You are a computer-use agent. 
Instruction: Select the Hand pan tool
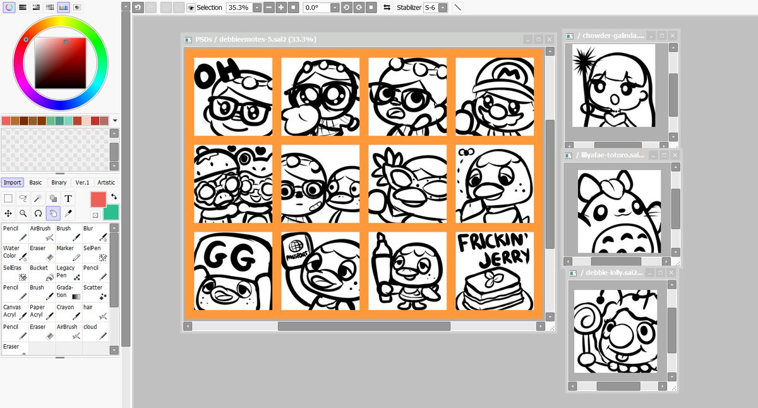click(x=54, y=213)
